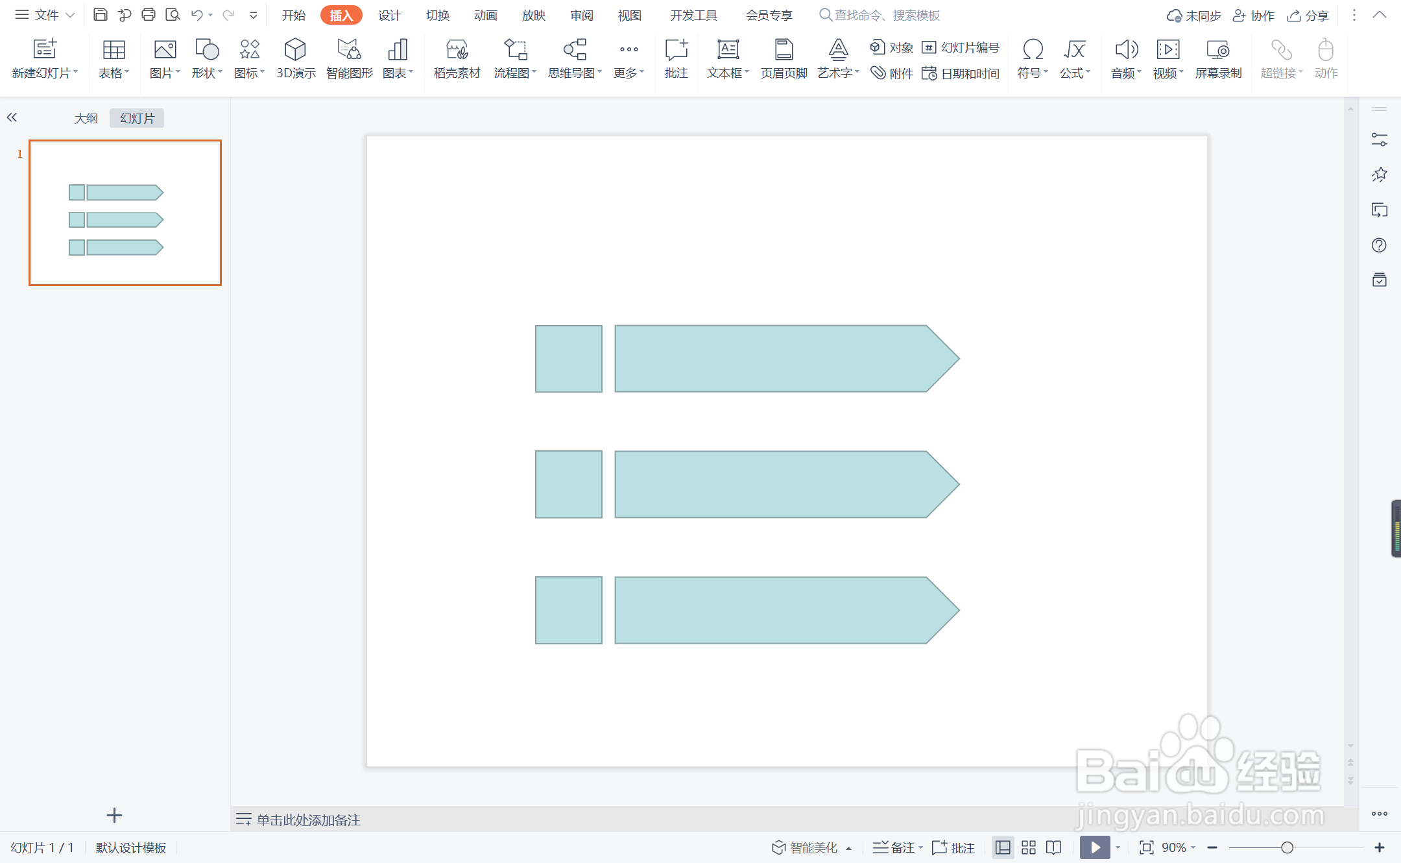Click the 协作 collaborate button
Image resolution: width=1401 pixels, height=863 pixels.
coord(1254,16)
